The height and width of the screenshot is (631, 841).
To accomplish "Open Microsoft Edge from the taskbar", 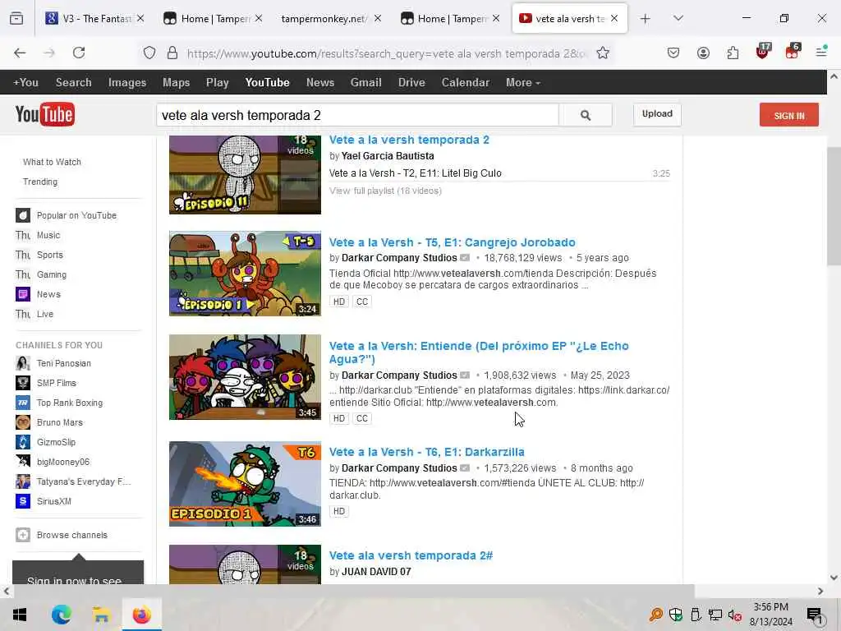I will click(x=61, y=615).
